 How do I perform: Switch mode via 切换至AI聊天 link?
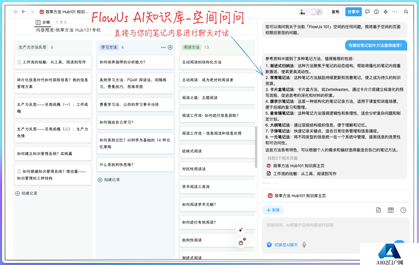286,245
